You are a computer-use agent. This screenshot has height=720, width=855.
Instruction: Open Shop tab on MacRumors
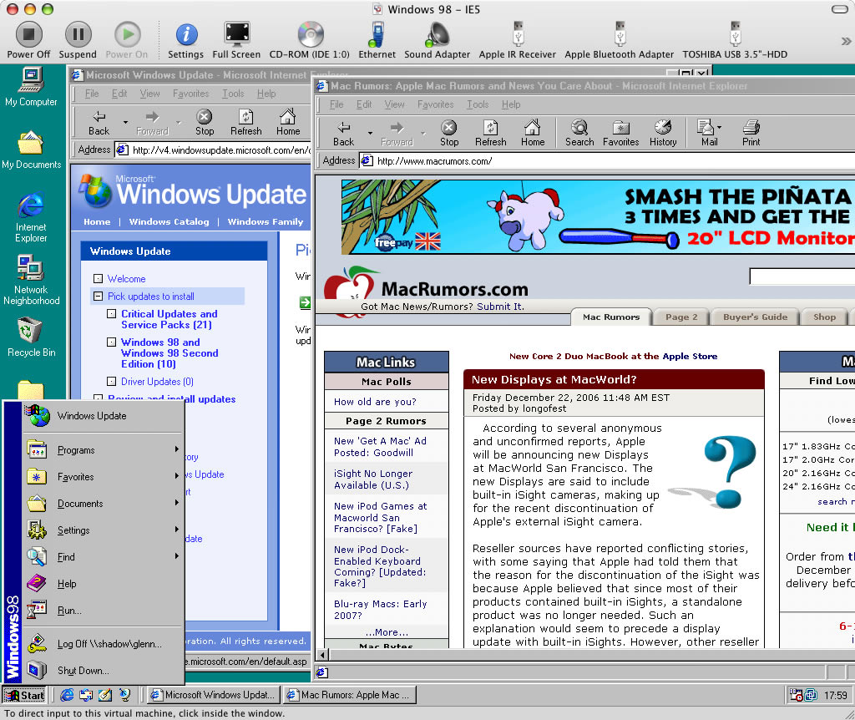coord(824,317)
